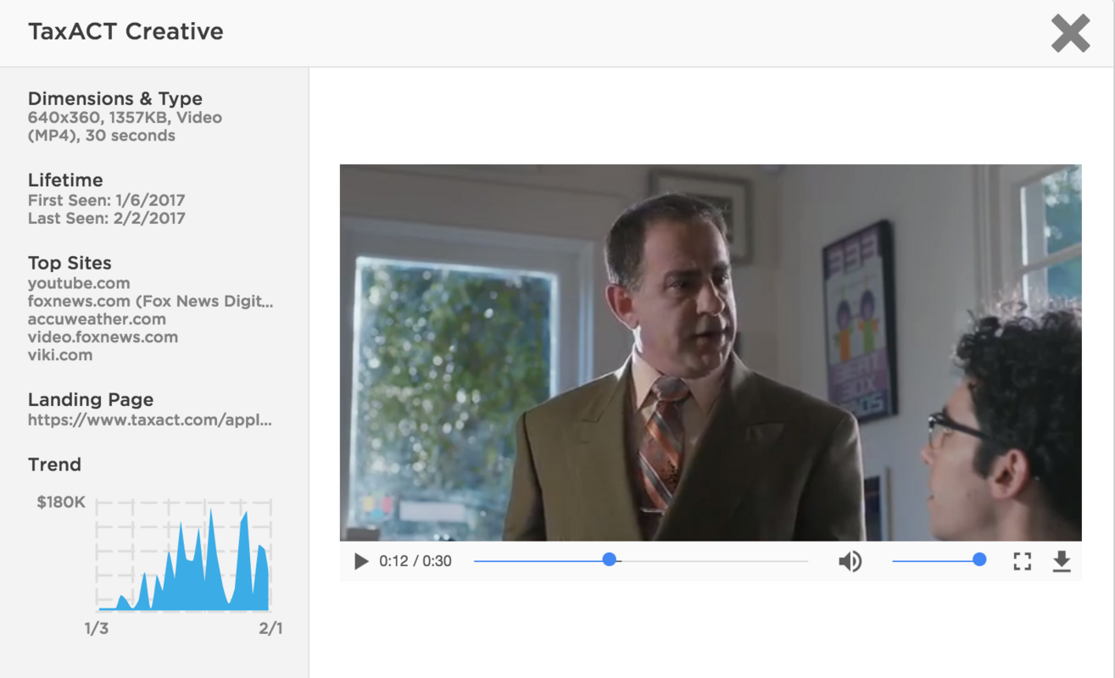The image size is (1115, 678).
Task: Open the taxact.com landing page link
Action: (x=150, y=420)
